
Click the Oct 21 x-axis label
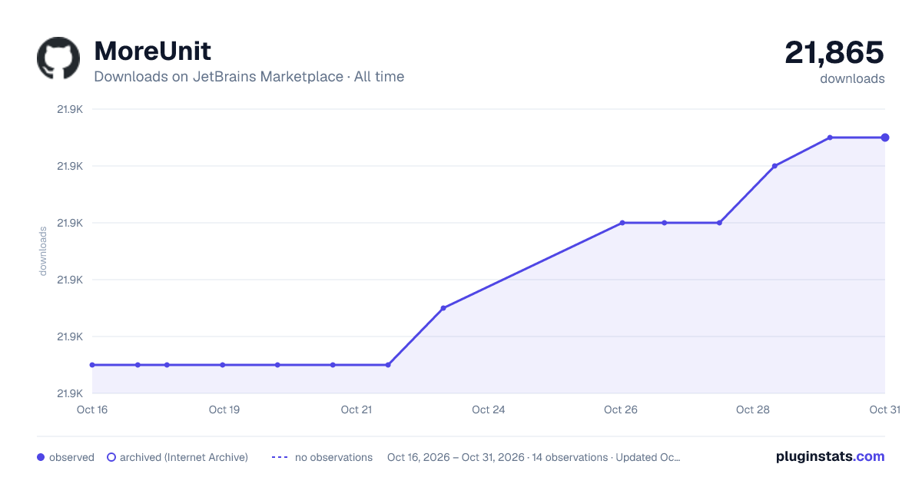pyautogui.click(x=357, y=409)
